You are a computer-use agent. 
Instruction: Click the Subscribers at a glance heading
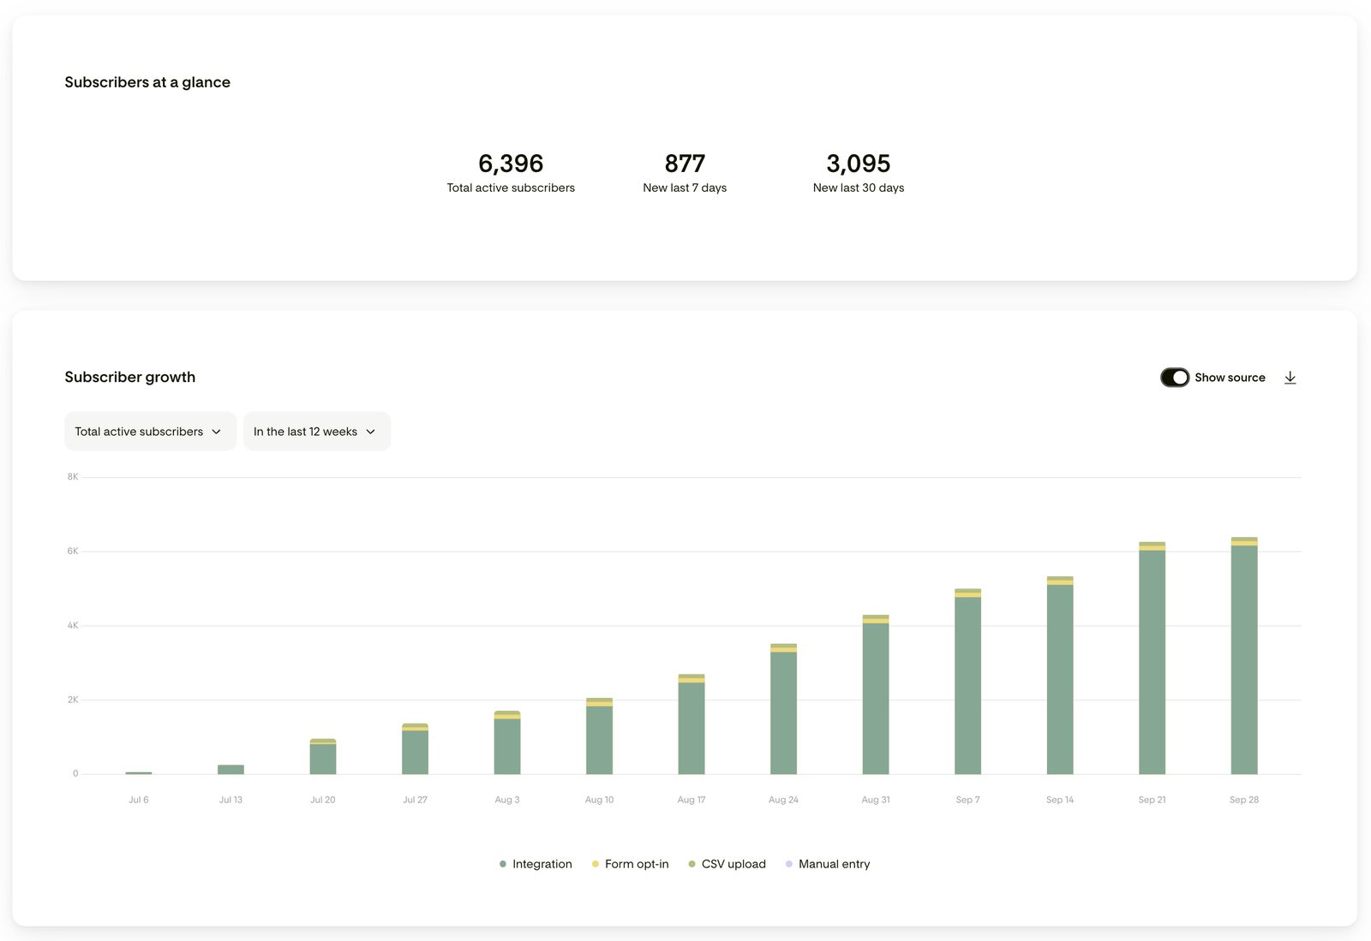point(147,82)
